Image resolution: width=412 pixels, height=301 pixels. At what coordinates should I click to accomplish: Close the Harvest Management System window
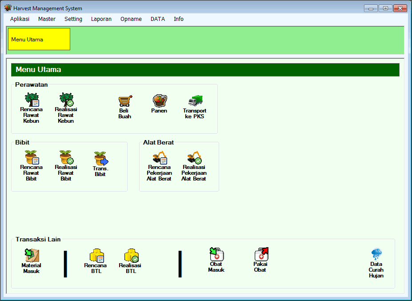point(400,8)
